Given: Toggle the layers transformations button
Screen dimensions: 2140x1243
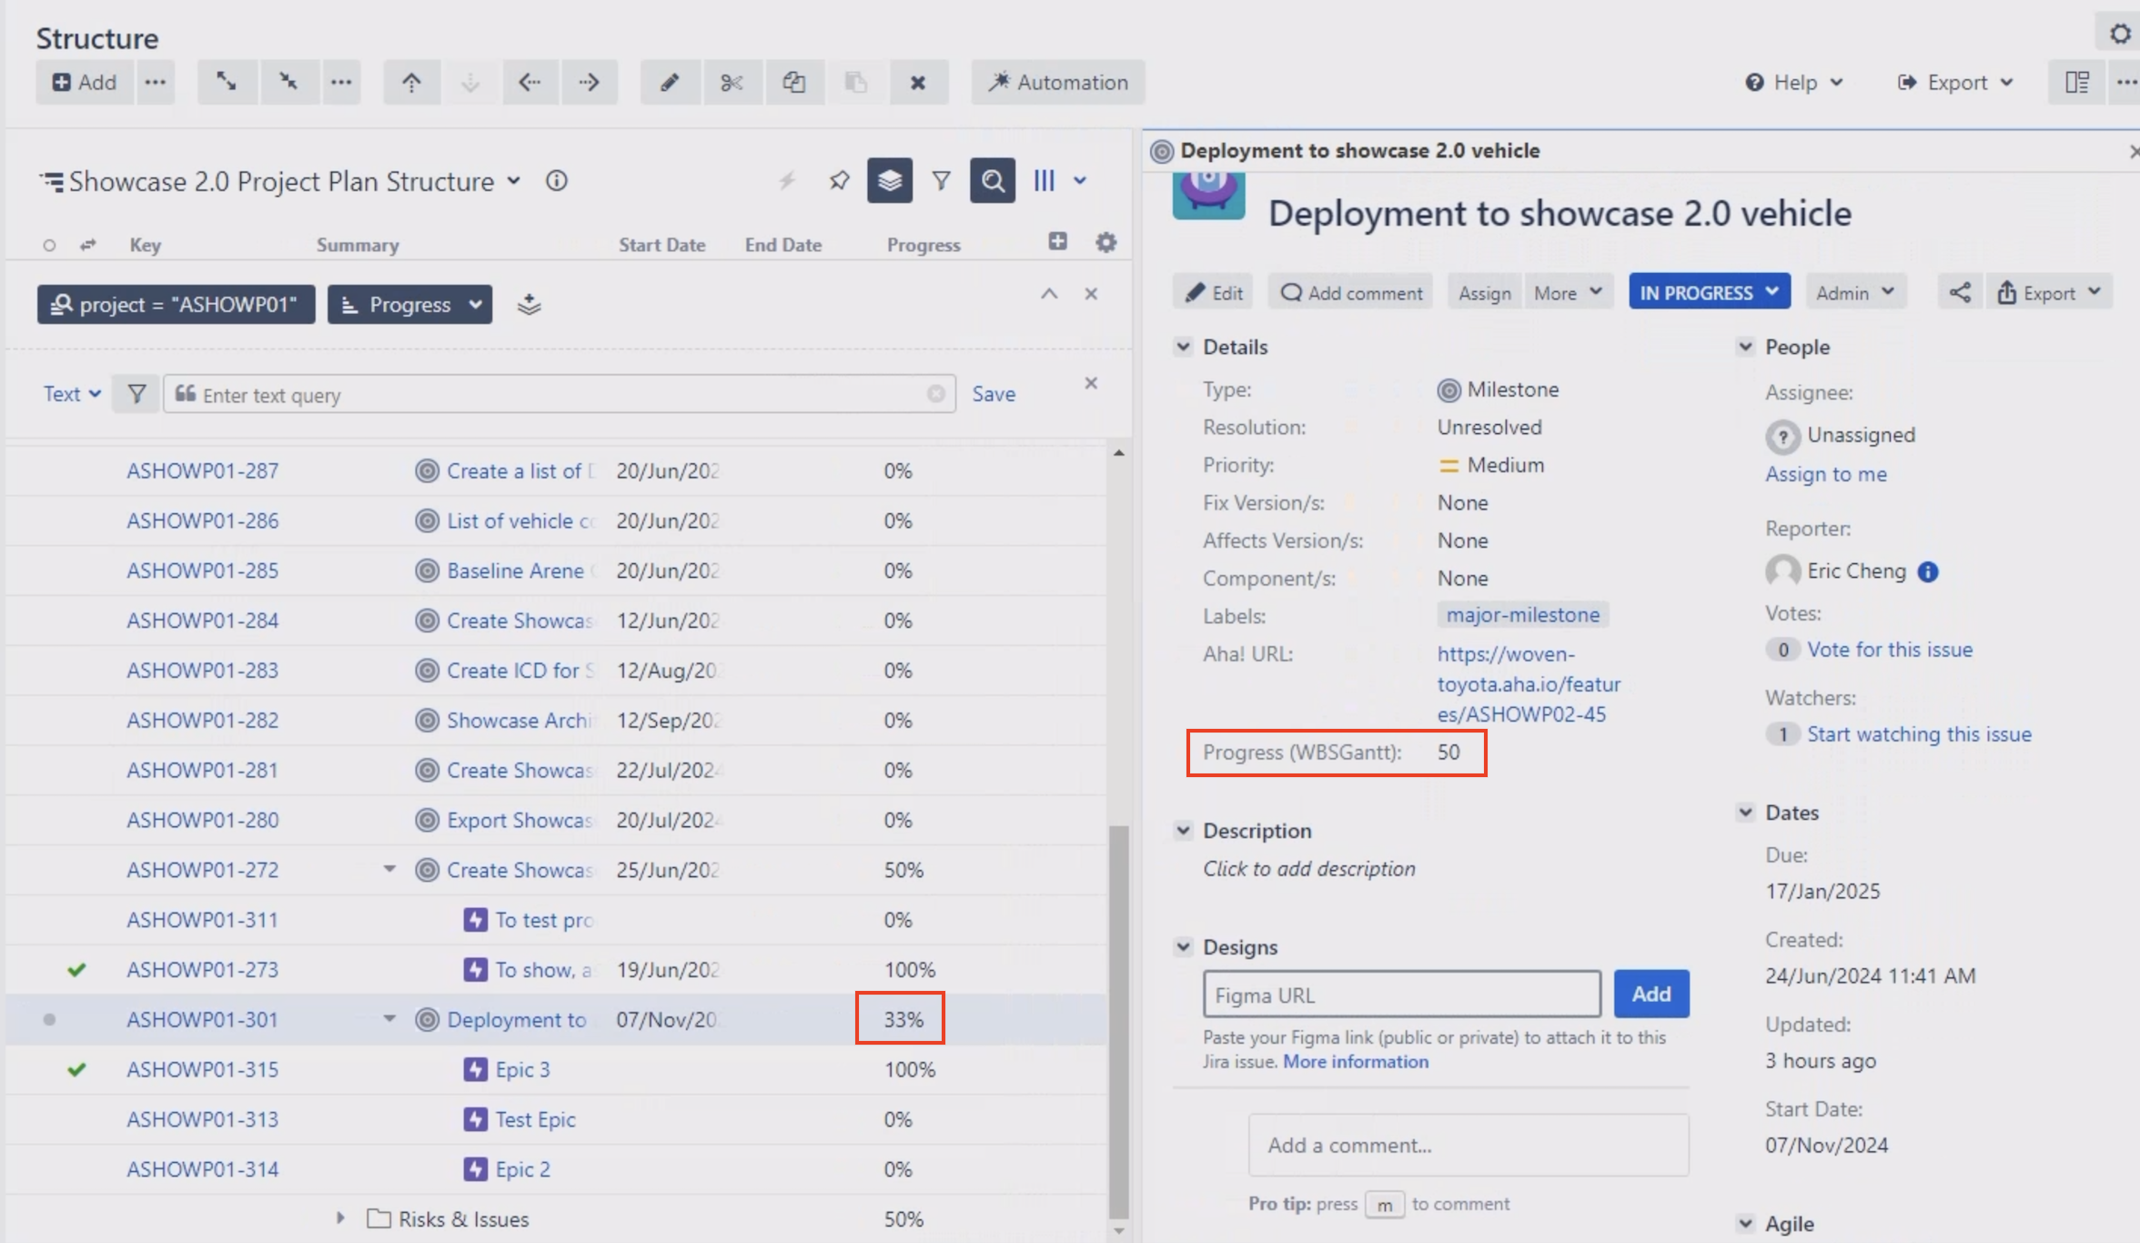Looking at the screenshot, I should point(890,180).
